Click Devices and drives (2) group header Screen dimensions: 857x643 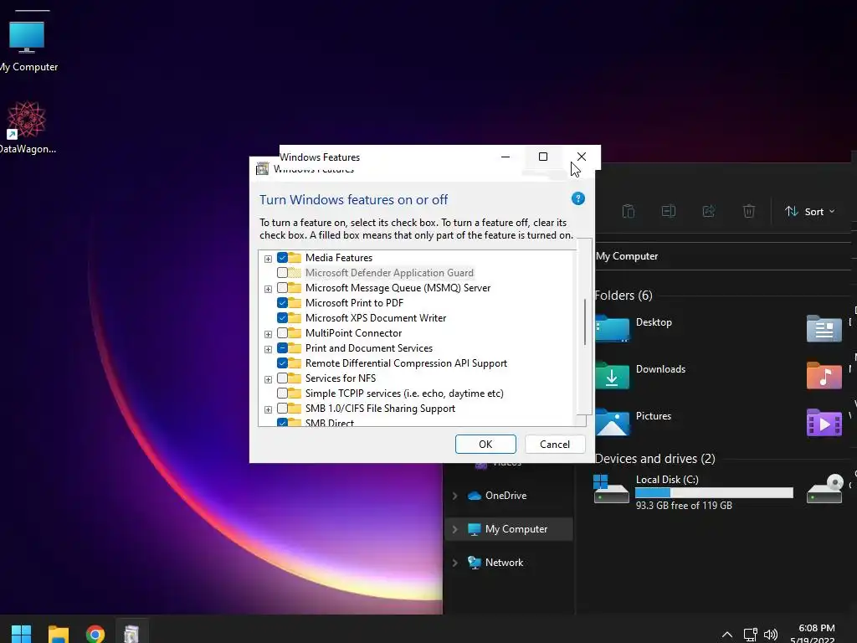[x=654, y=458]
